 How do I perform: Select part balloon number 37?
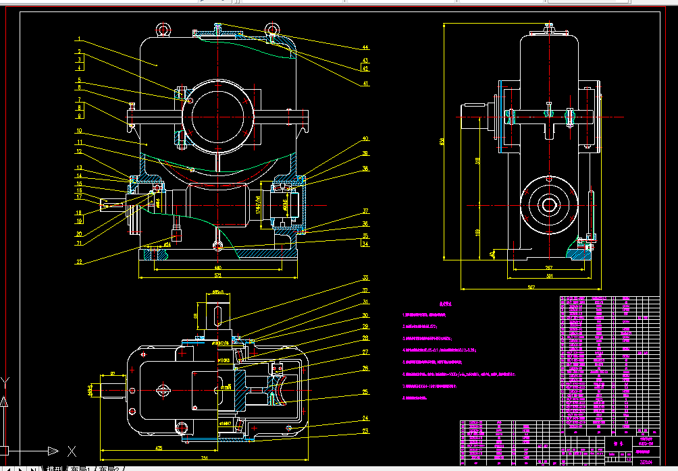(365, 211)
